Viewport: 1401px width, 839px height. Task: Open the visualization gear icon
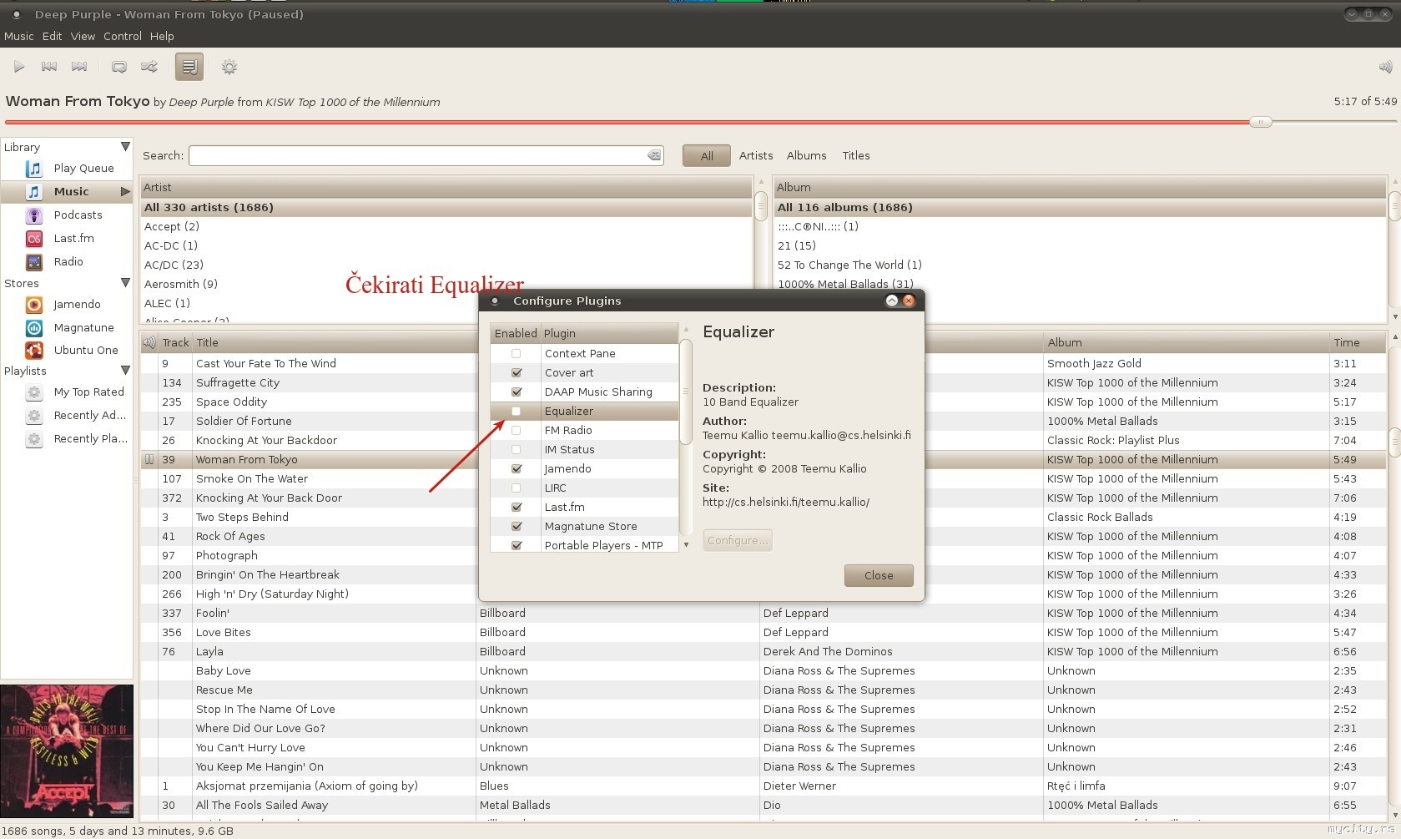pyautogui.click(x=229, y=67)
